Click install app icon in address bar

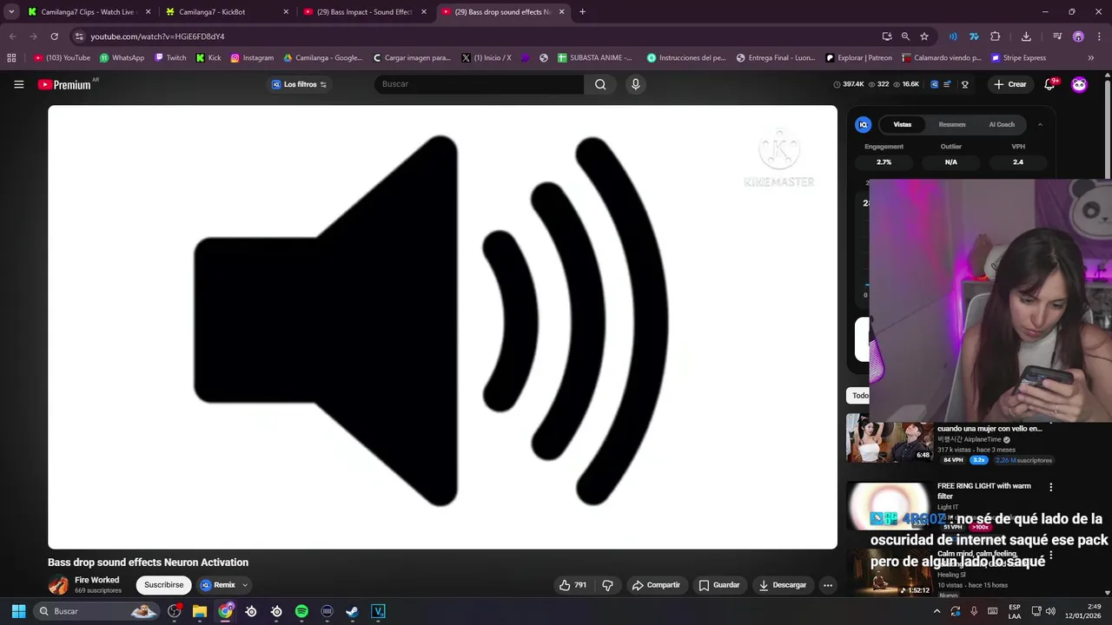(x=887, y=36)
